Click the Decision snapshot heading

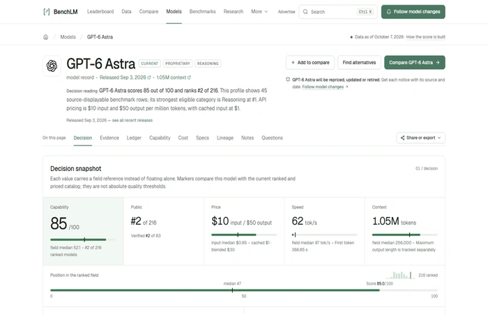pyautogui.click(x=75, y=169)
